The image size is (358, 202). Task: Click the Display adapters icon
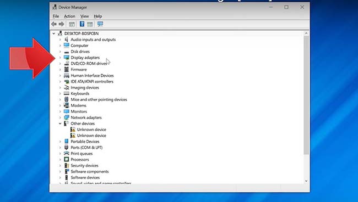67,57
